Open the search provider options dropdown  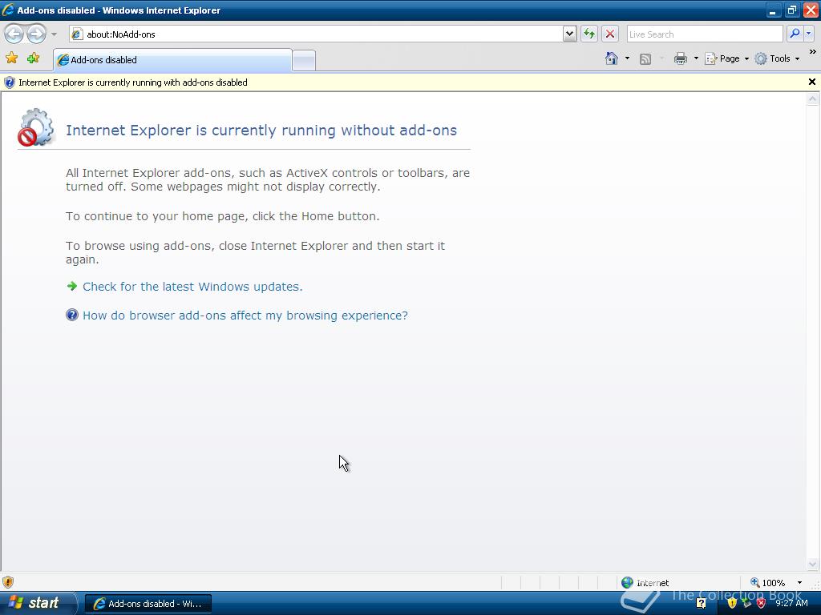(809, 34)
